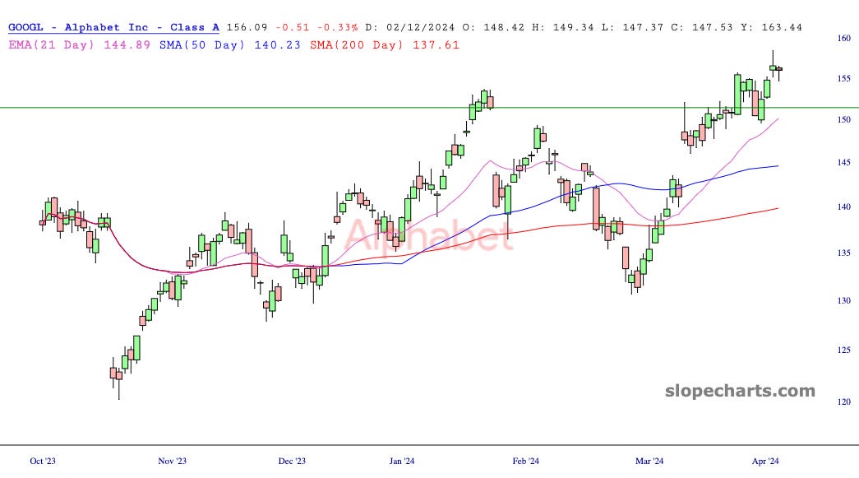Click the Y value 163.44
The width and height of the screenshot is (859, 478).
click(782, 27)
